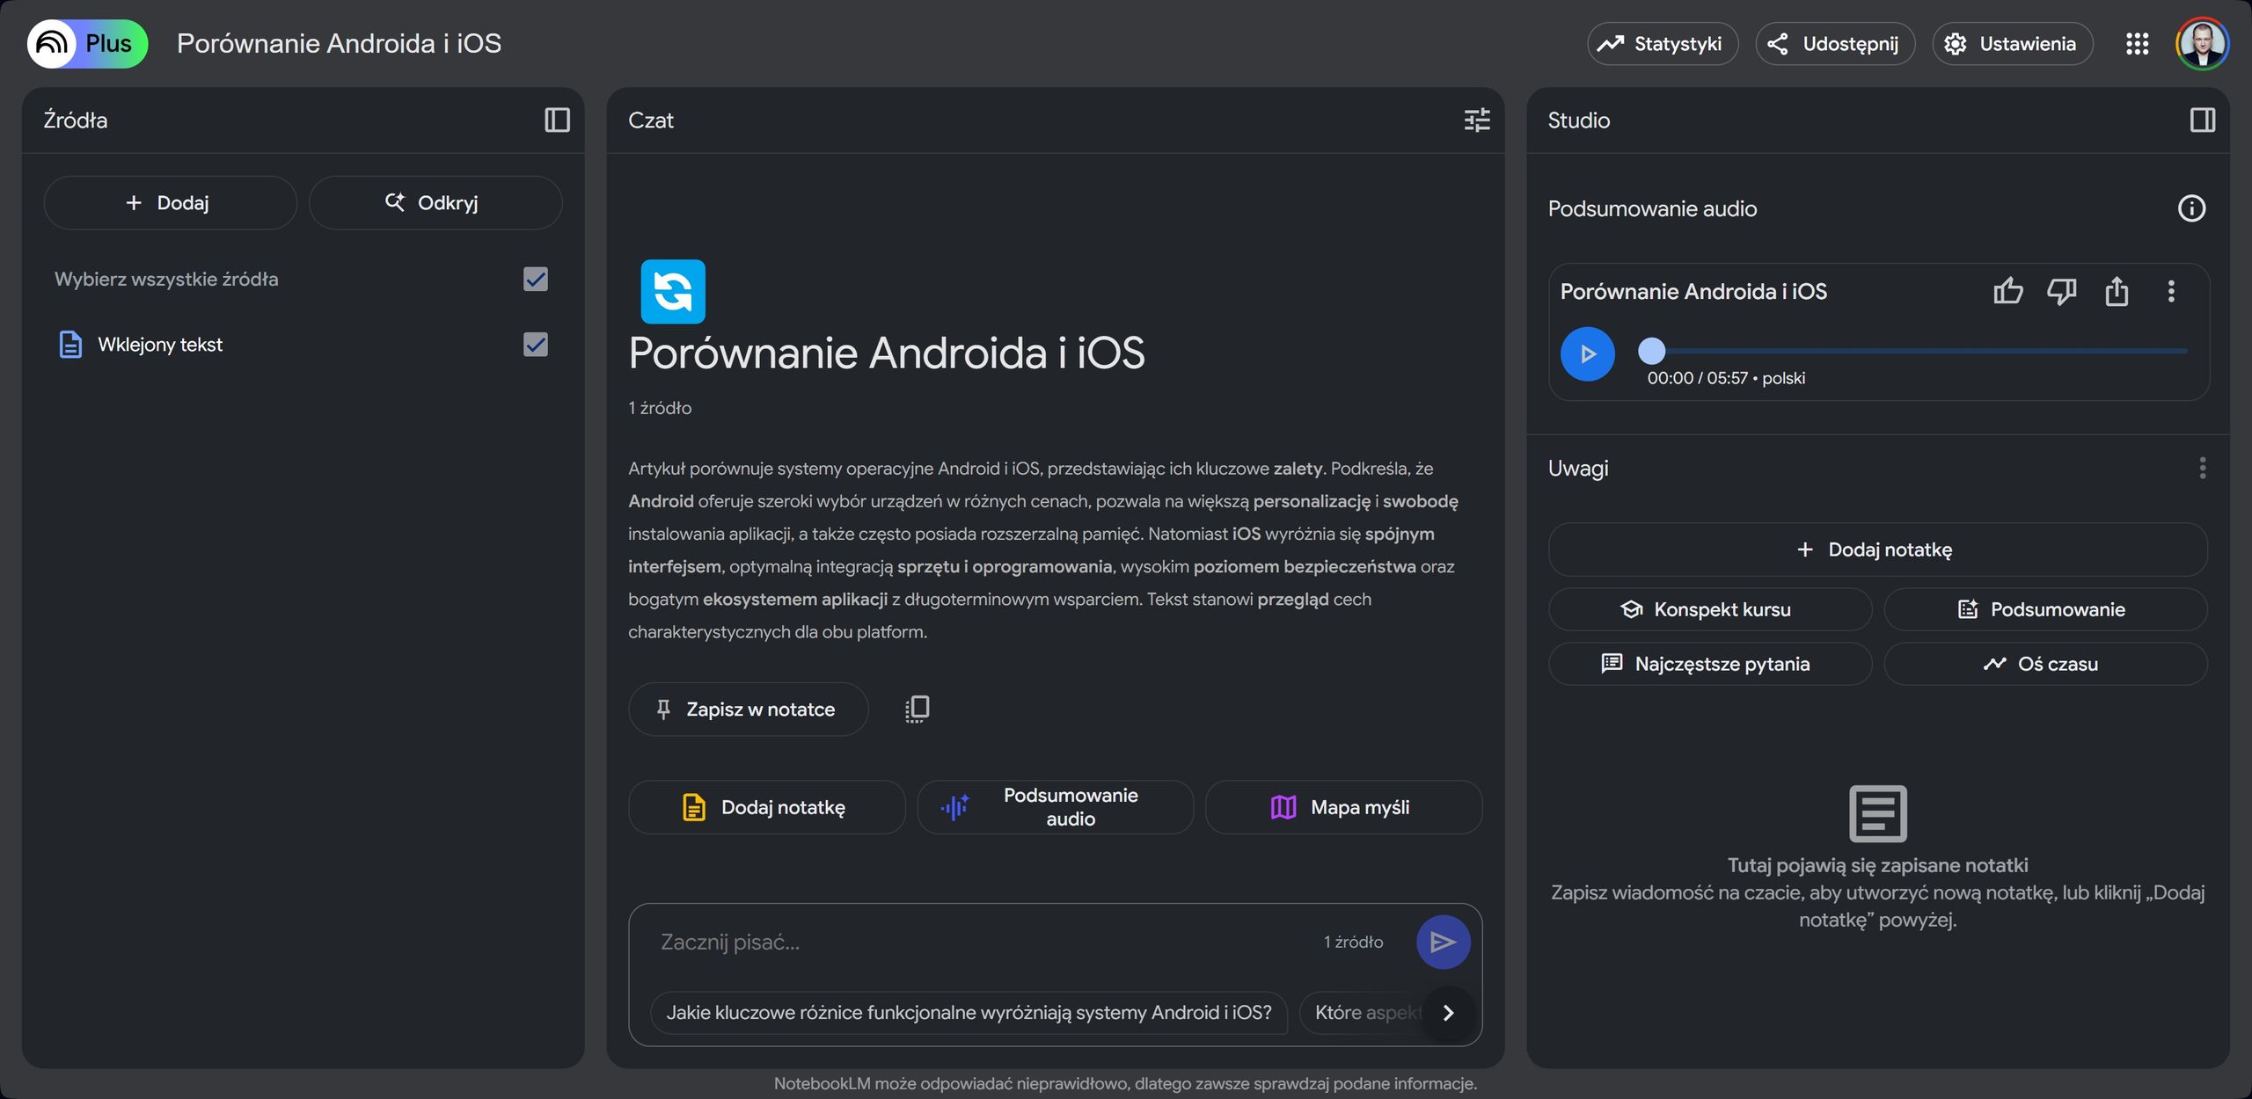This screenshot has height=1099, width=2252.
Task: Toggle the Wklejony tekst source checkbox
Action: point(535,345)
